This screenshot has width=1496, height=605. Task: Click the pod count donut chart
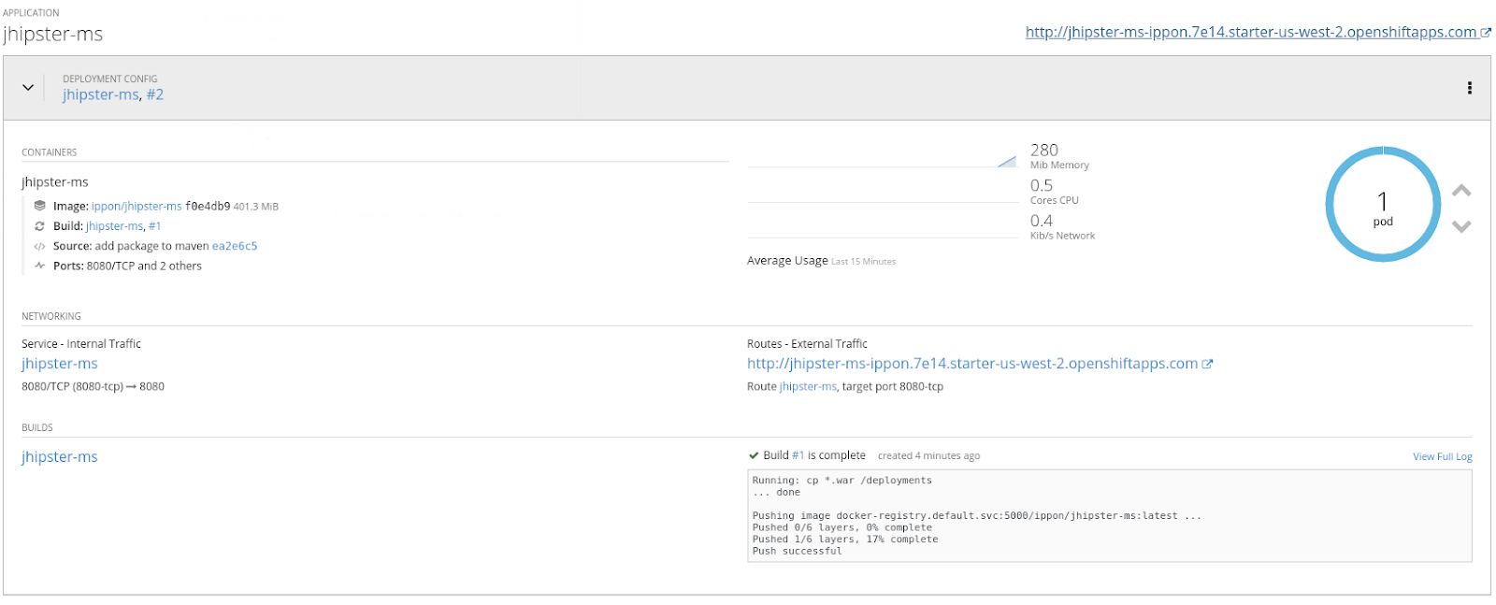tap(1382, 204)
